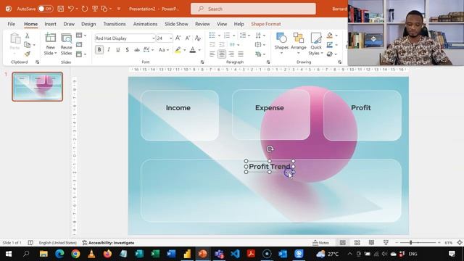Toggle Center text alignment
Image resolution: width=464 pixels, height=261 pixels.
[x=222, y=54]
